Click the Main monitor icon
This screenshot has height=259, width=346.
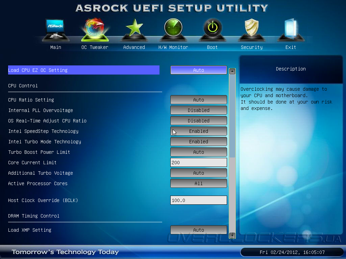point(56,30)
